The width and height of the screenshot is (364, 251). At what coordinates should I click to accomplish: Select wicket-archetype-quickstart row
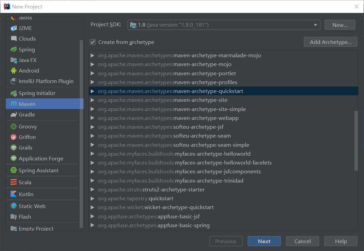click(223, 207)
